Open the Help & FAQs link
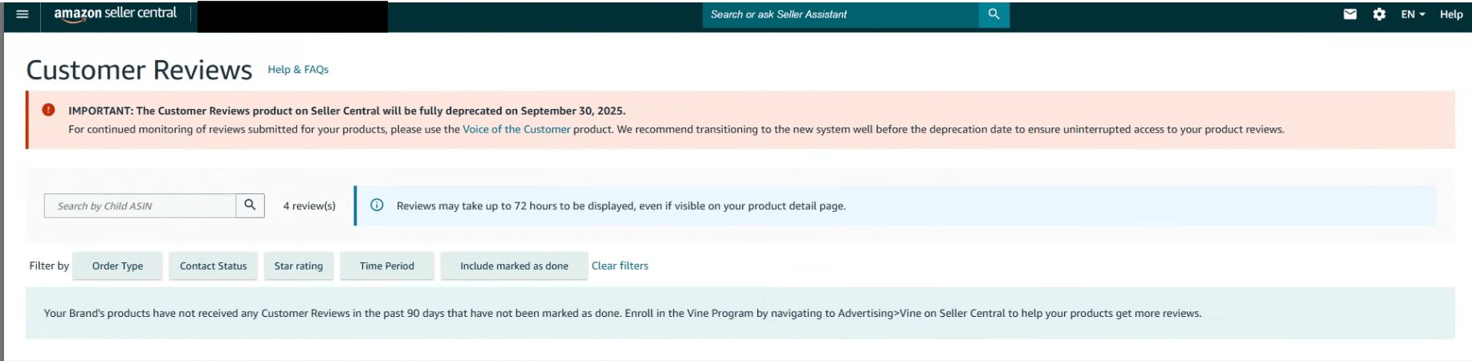This screenshot has width=1472, height=361. (x=298, y=70)
